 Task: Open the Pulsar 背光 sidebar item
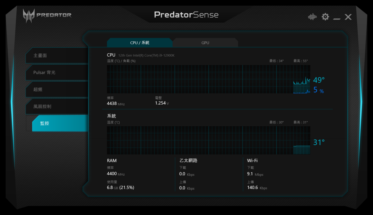(x=57, y=72)
